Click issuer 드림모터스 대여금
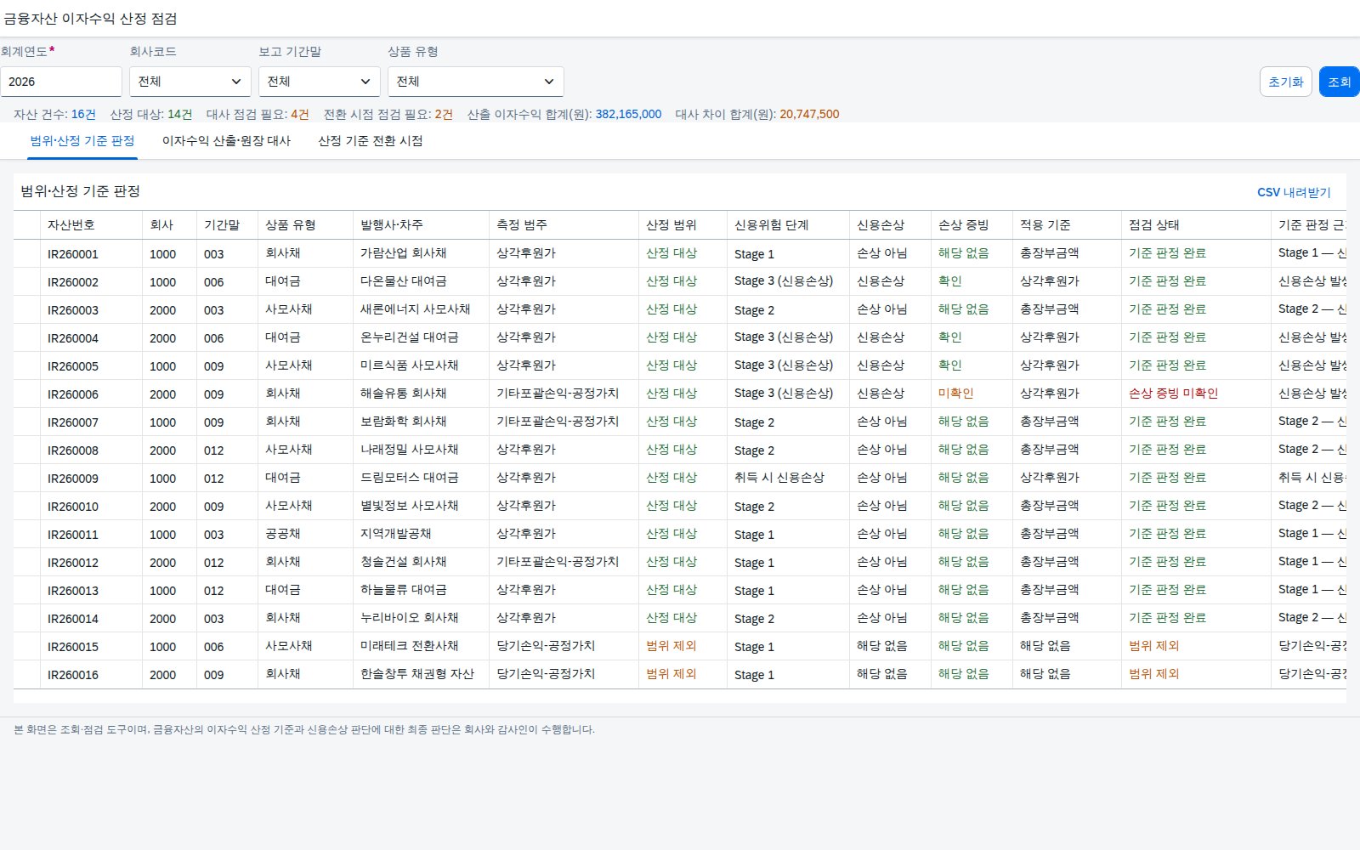 click(x=410, y=478)
